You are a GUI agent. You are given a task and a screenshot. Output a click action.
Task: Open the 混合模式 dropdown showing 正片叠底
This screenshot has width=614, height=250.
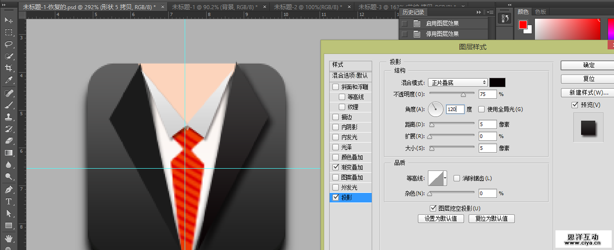[458, 83]
